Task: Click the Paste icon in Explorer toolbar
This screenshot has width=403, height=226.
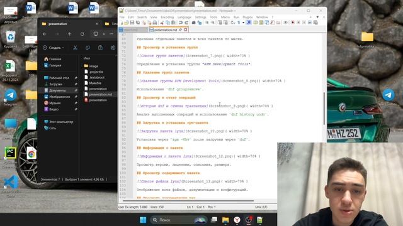Action: point(100,48)
